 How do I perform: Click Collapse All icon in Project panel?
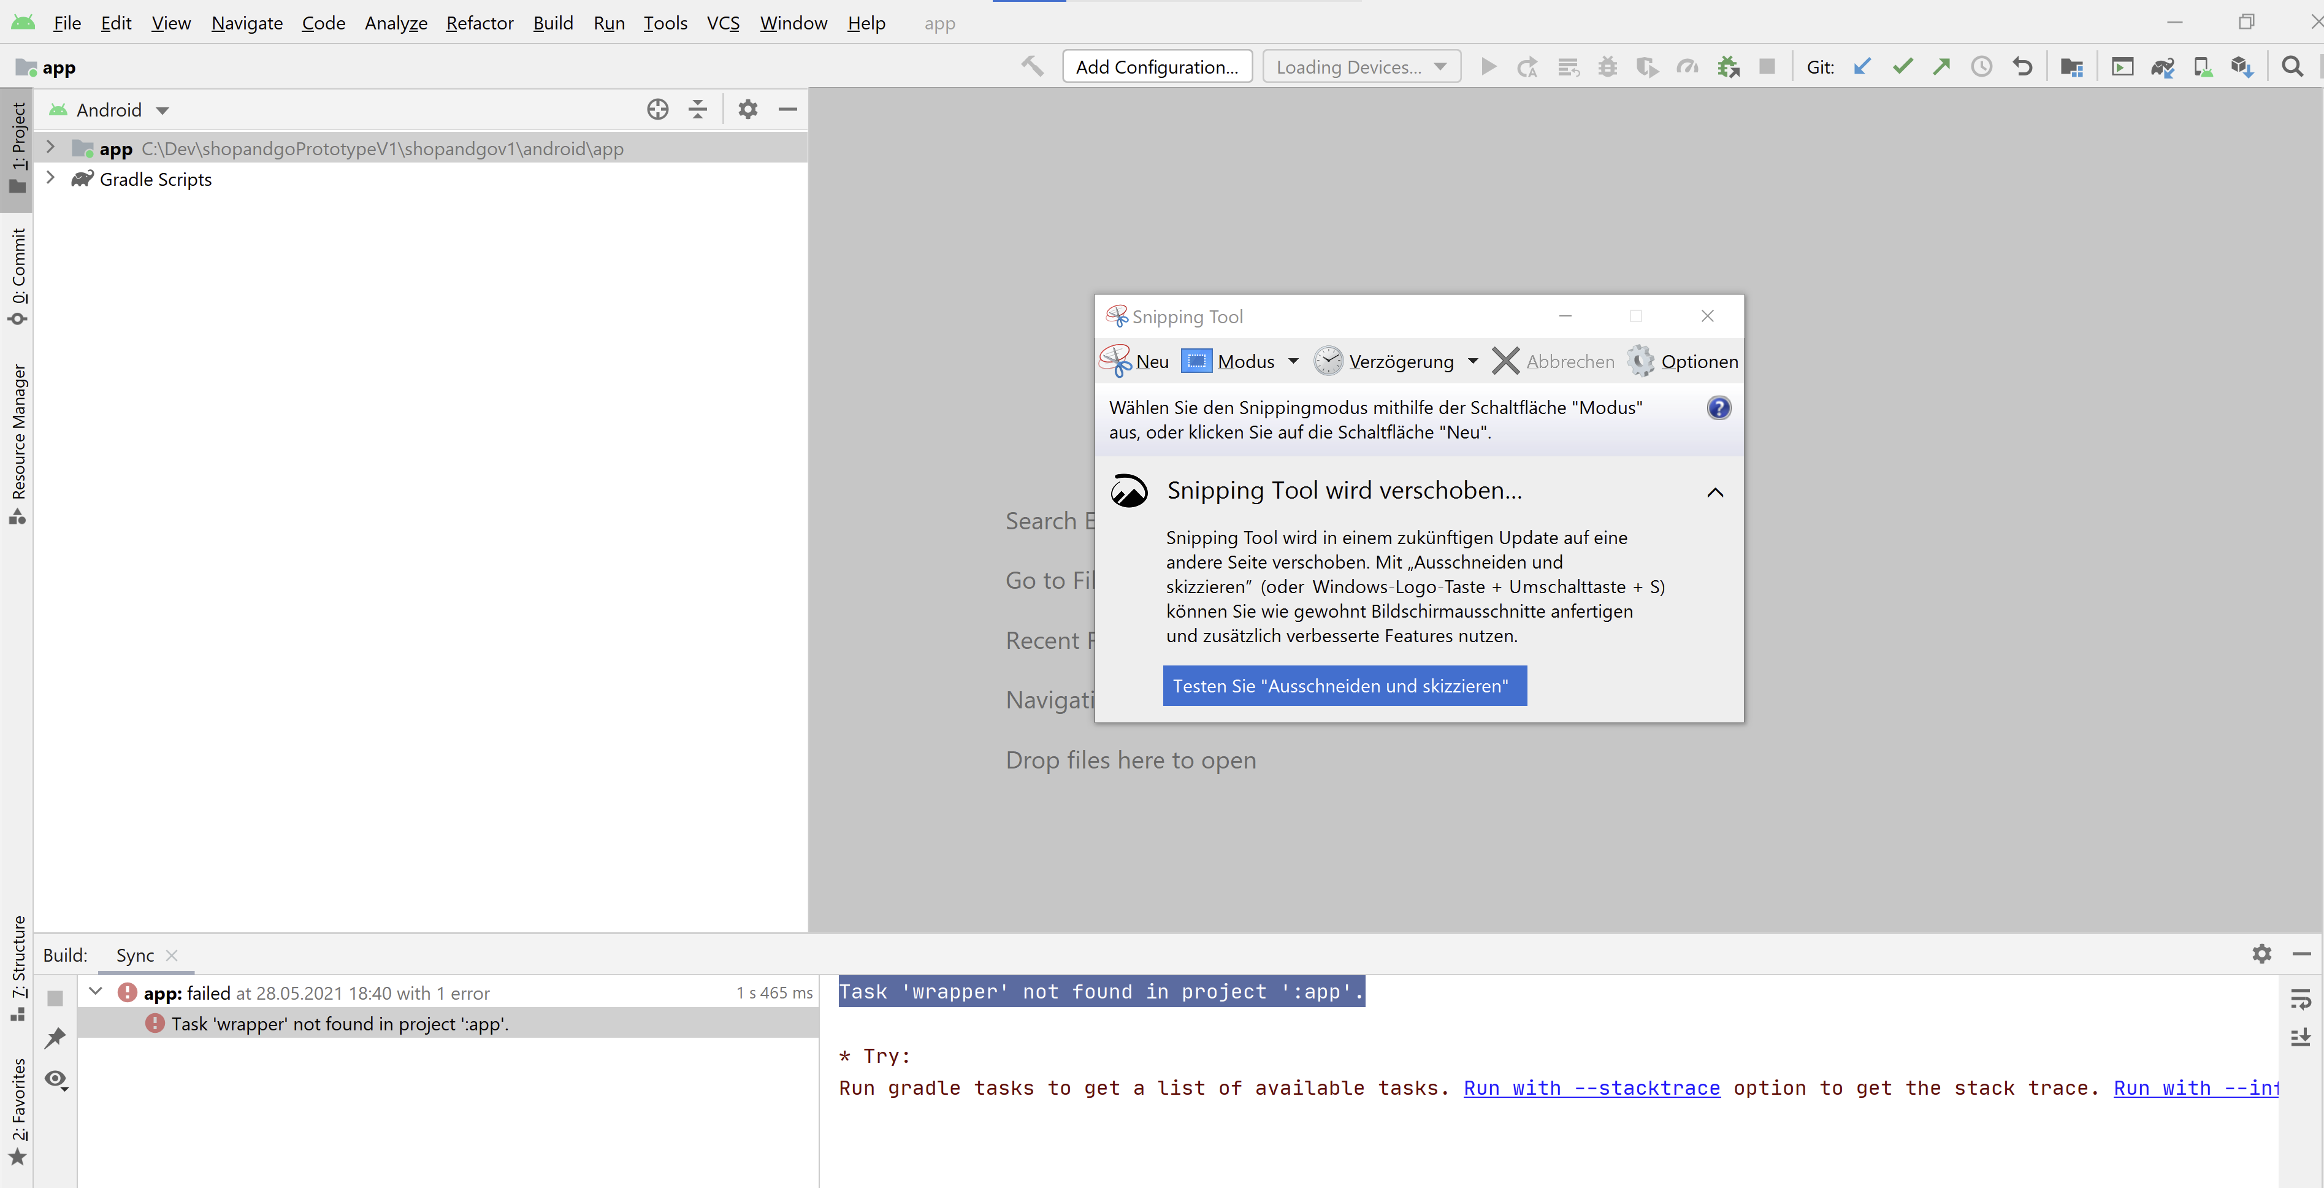click(x=697, y=109)
